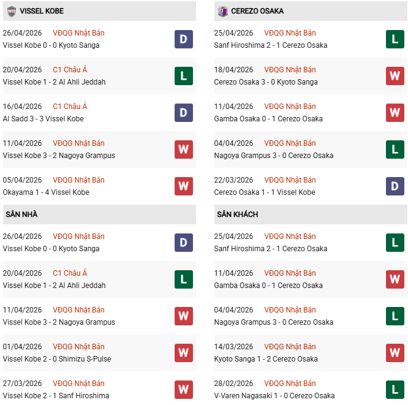Select the SÂN KHÁCH section header

coord(237,214)
